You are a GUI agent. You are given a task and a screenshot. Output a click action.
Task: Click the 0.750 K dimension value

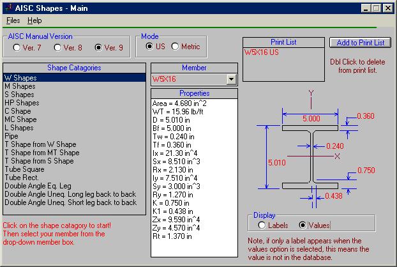366,171
